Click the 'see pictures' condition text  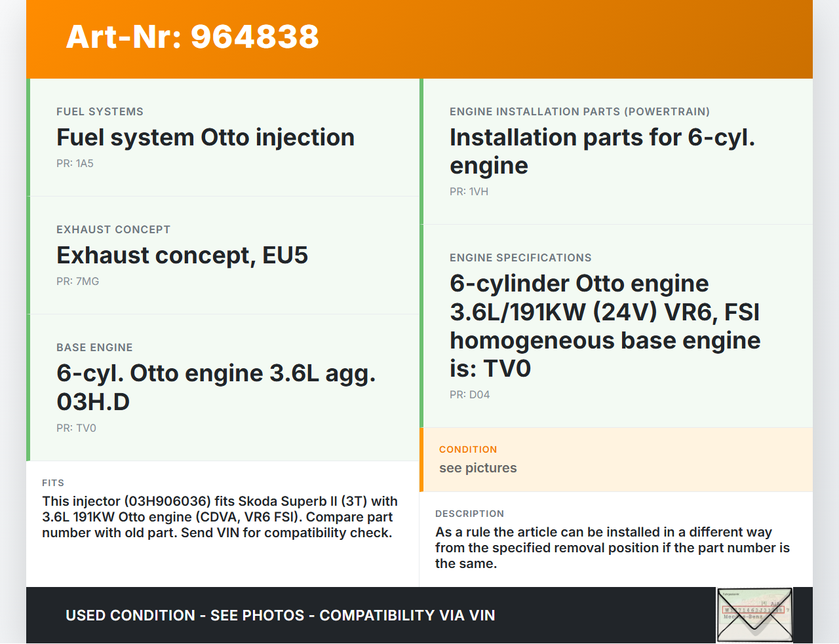click(x=478, y=468)
